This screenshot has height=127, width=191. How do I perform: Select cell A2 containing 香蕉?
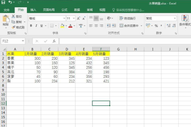click(x=15, y=58)
